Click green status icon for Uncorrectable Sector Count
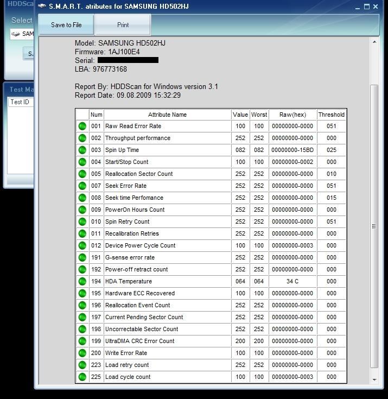Viewport: 388px width, 399px height. tap(82, 330)
